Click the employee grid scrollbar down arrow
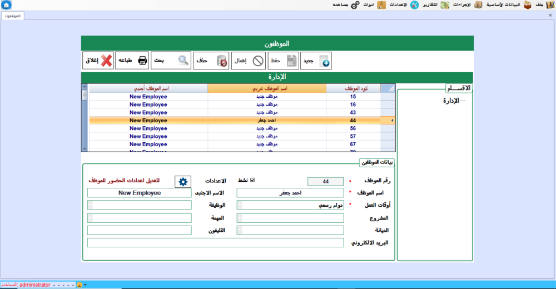Screen dimensions: 556x289 click(85, 148)
